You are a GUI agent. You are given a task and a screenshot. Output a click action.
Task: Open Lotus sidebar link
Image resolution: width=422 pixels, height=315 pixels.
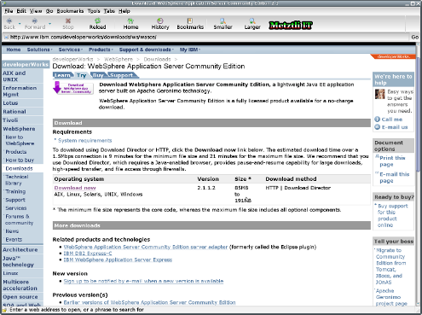10,103
